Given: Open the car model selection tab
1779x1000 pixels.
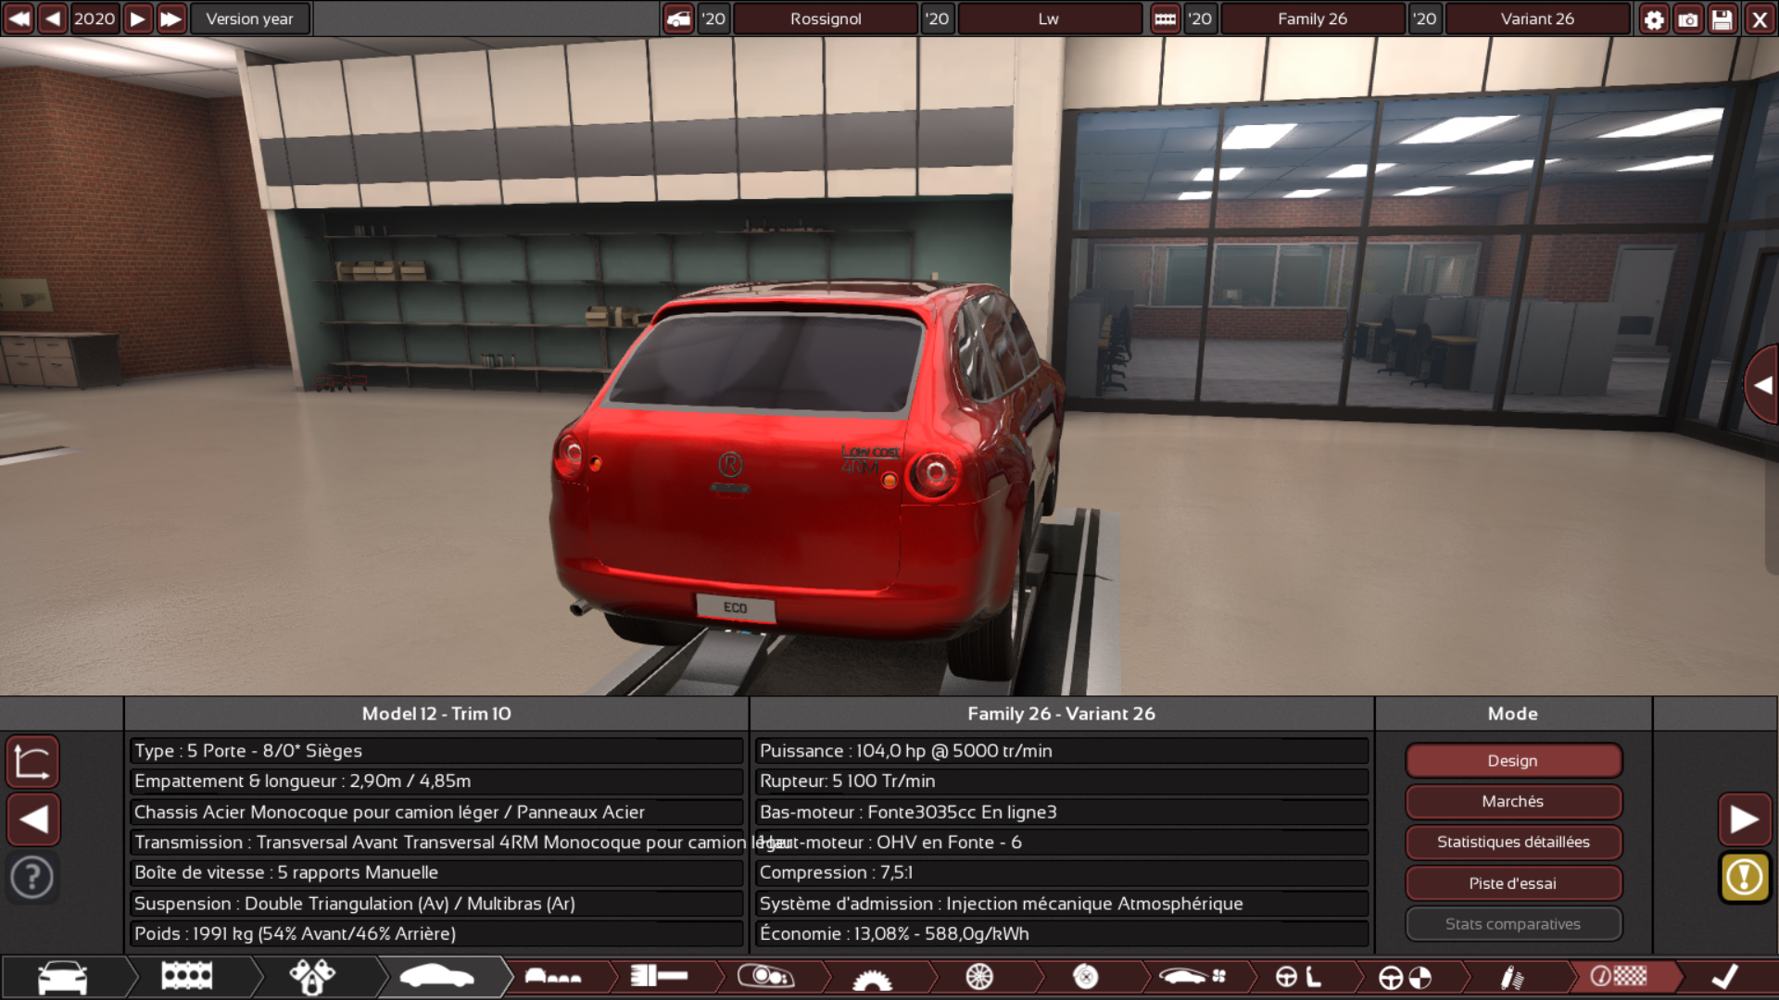Looking at the screenshot, I should 63,977.
